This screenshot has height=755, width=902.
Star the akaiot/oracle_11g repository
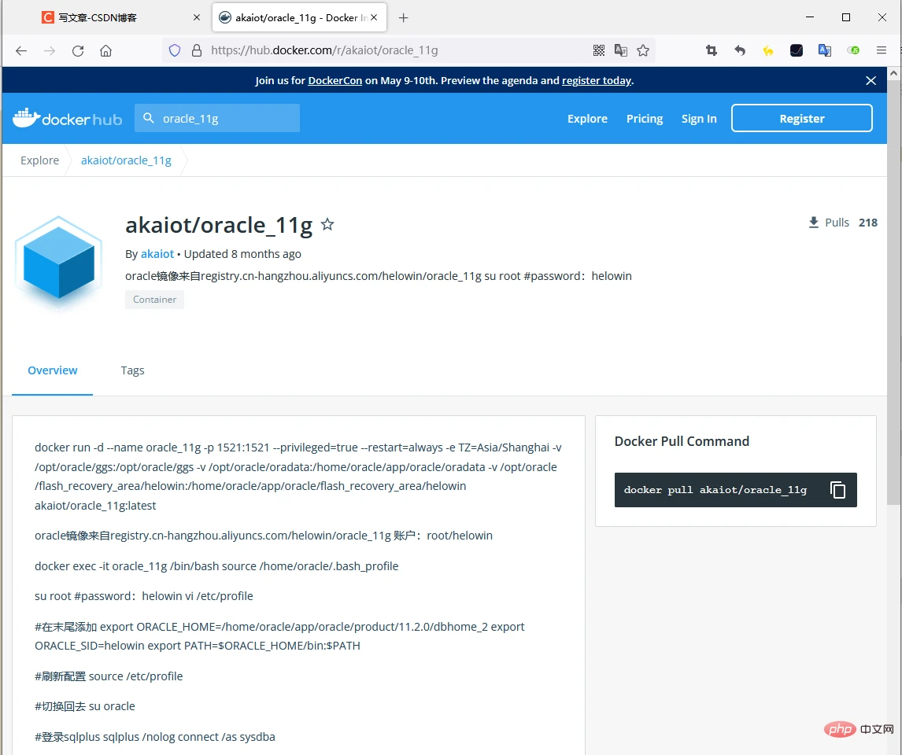[x=327, y=224]
